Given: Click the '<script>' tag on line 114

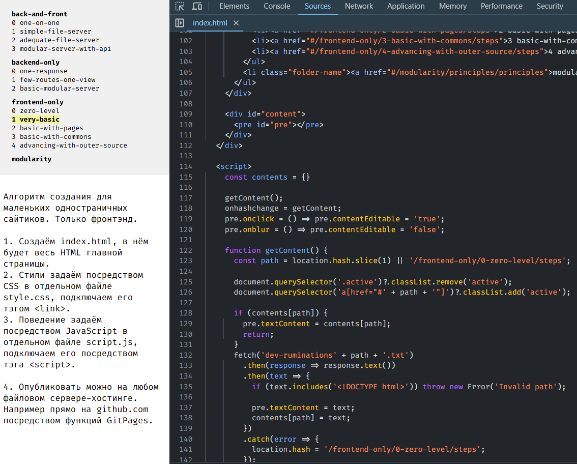Looking at the screenshot, I should pos(234,166).
